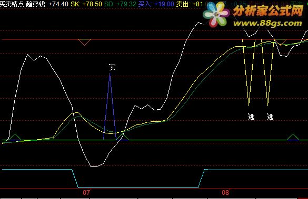
Task: Click the 买卖精点 indicator title
Action: pyautogui.click(x=12, y=4)
